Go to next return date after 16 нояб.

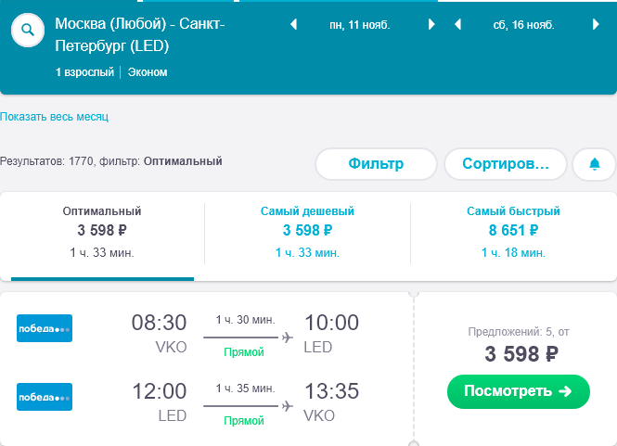(596, 25)
